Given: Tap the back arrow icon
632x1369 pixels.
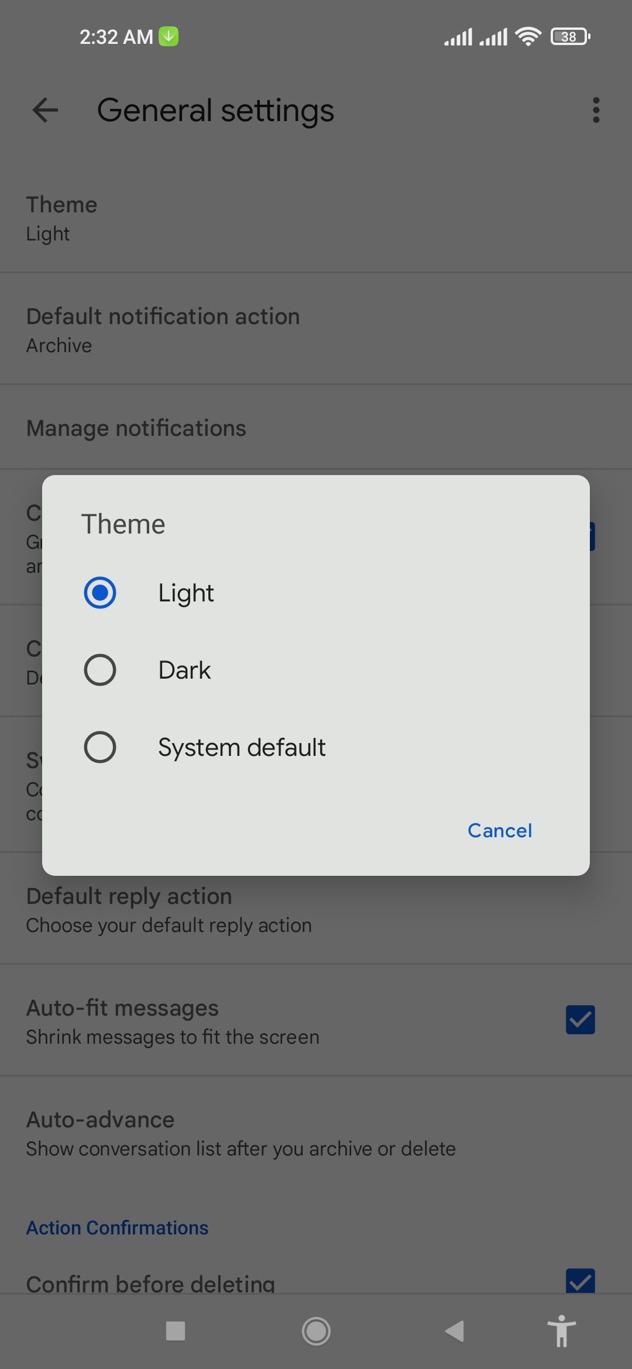Looking at the screenshot, I should pyautogui.click(x=45, y=110).
